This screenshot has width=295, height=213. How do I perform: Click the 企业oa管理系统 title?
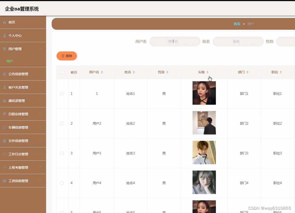coord(22,9)
